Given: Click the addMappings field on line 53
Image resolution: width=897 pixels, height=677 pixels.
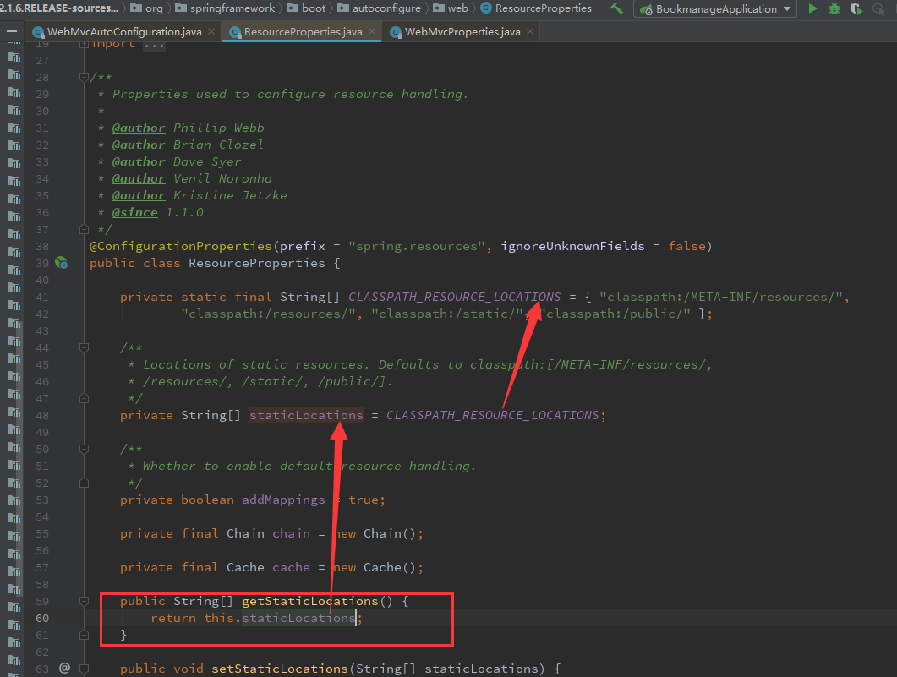Looking at the screenshot, I should (x=283, y=500).
